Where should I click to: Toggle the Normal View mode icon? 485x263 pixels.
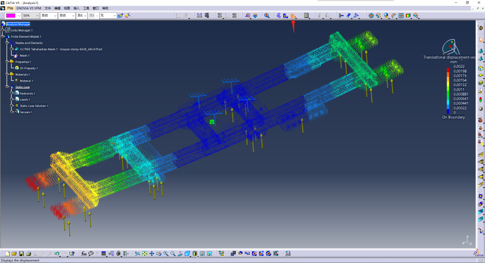click(181, 254)
